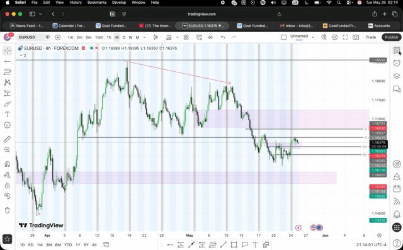
Task: Open the go to date tool
Action: pos(106,244)
